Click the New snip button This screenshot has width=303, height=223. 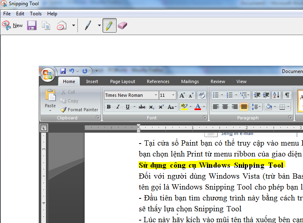pos(12,25)
